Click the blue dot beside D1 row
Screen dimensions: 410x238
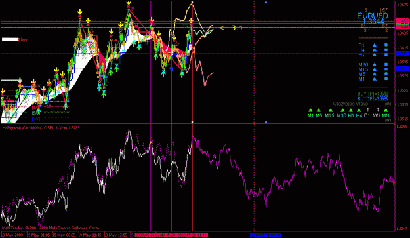coord(386,45)
